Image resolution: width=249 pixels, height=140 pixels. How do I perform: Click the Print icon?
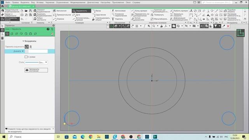click(x=22, y=15)
